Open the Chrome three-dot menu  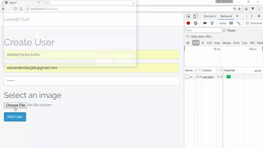[x=259, y=9]
